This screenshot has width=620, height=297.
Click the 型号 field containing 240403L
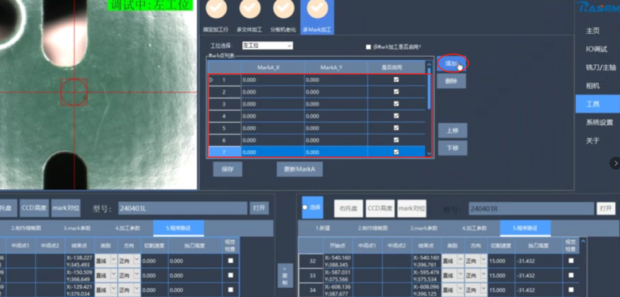pyautogui.click(x=183, y=208)
